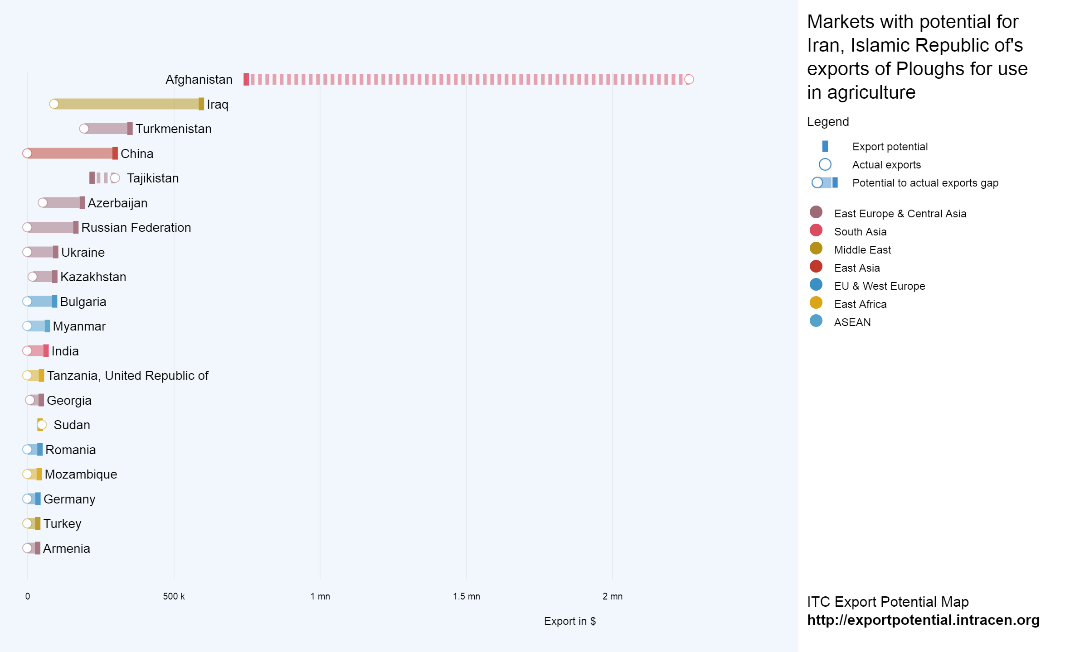Click the Potential to actual exports gap icon

pyautogui.click(x=825, y=182)
